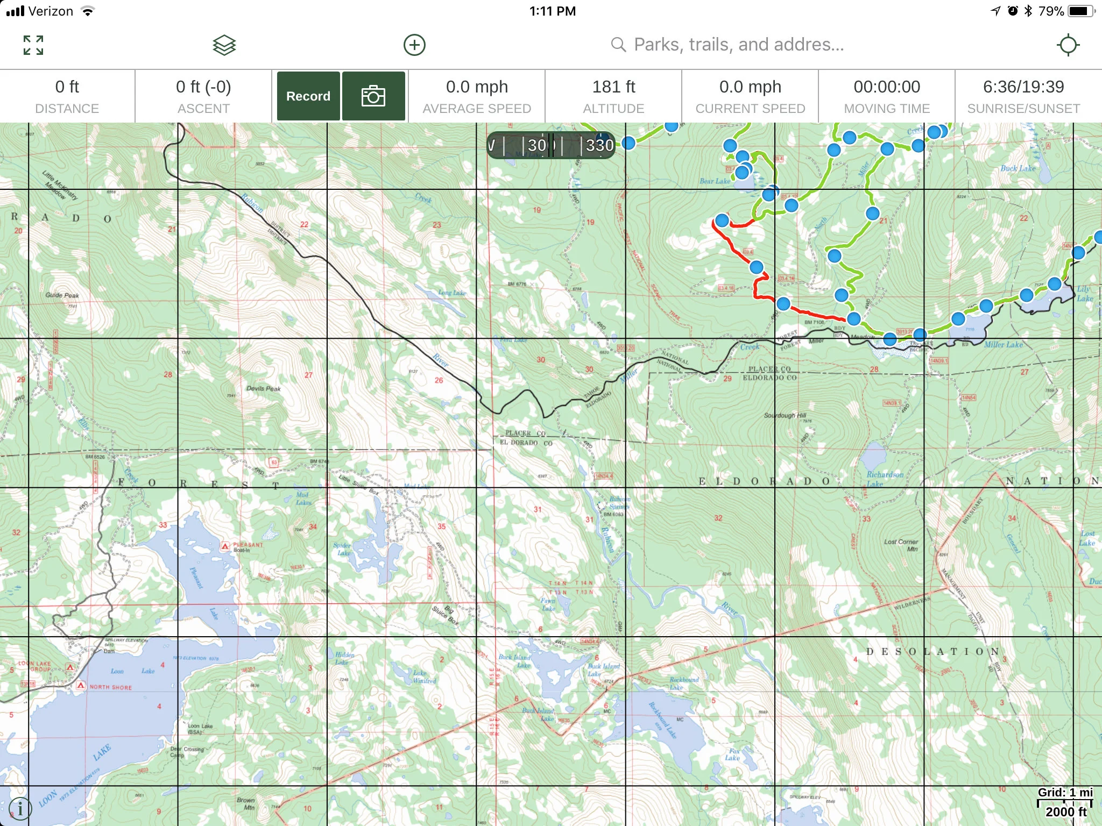Tap the add plus circle icon
This screenshot has height=826, width=1102.
[414, 45]
